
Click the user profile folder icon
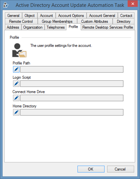19,50
